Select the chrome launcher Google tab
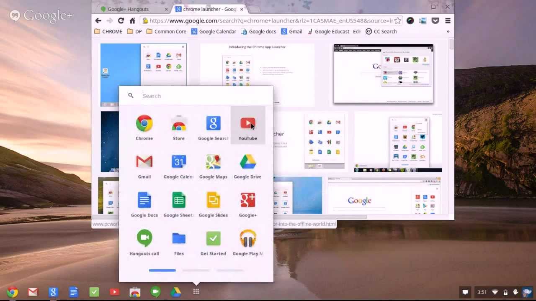The image size is (536, 301). [209, 9]
